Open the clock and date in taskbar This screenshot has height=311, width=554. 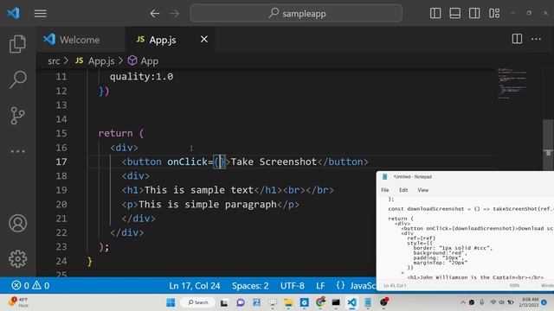529,302
